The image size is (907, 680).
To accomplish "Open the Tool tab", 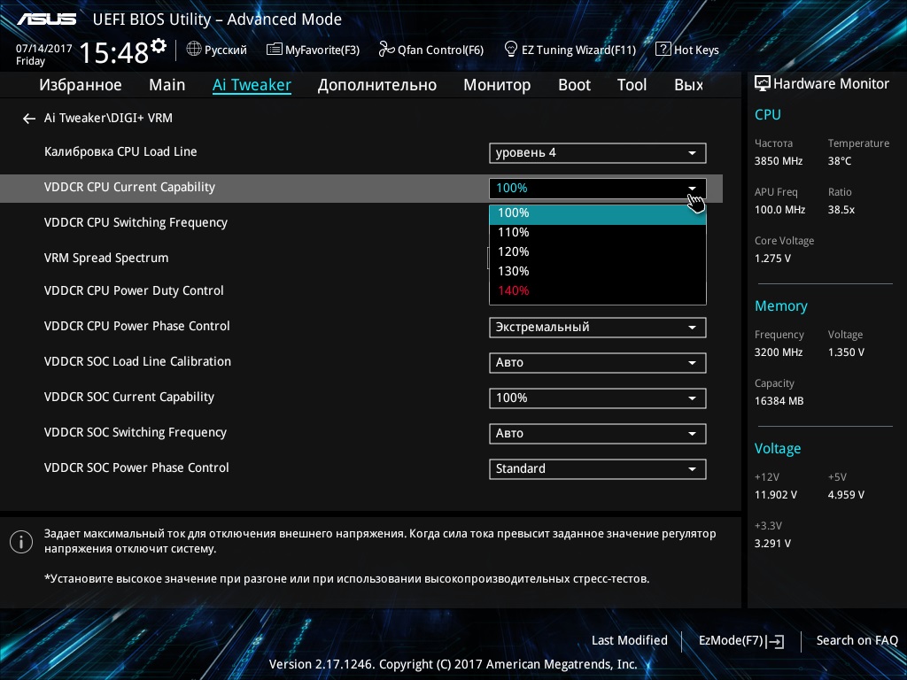I will coord(632,85).
